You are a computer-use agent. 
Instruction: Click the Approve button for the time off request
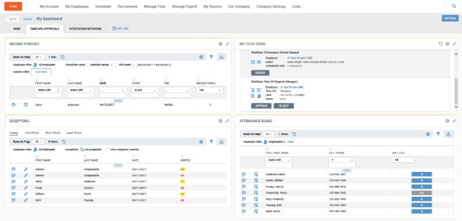[261, 106]
